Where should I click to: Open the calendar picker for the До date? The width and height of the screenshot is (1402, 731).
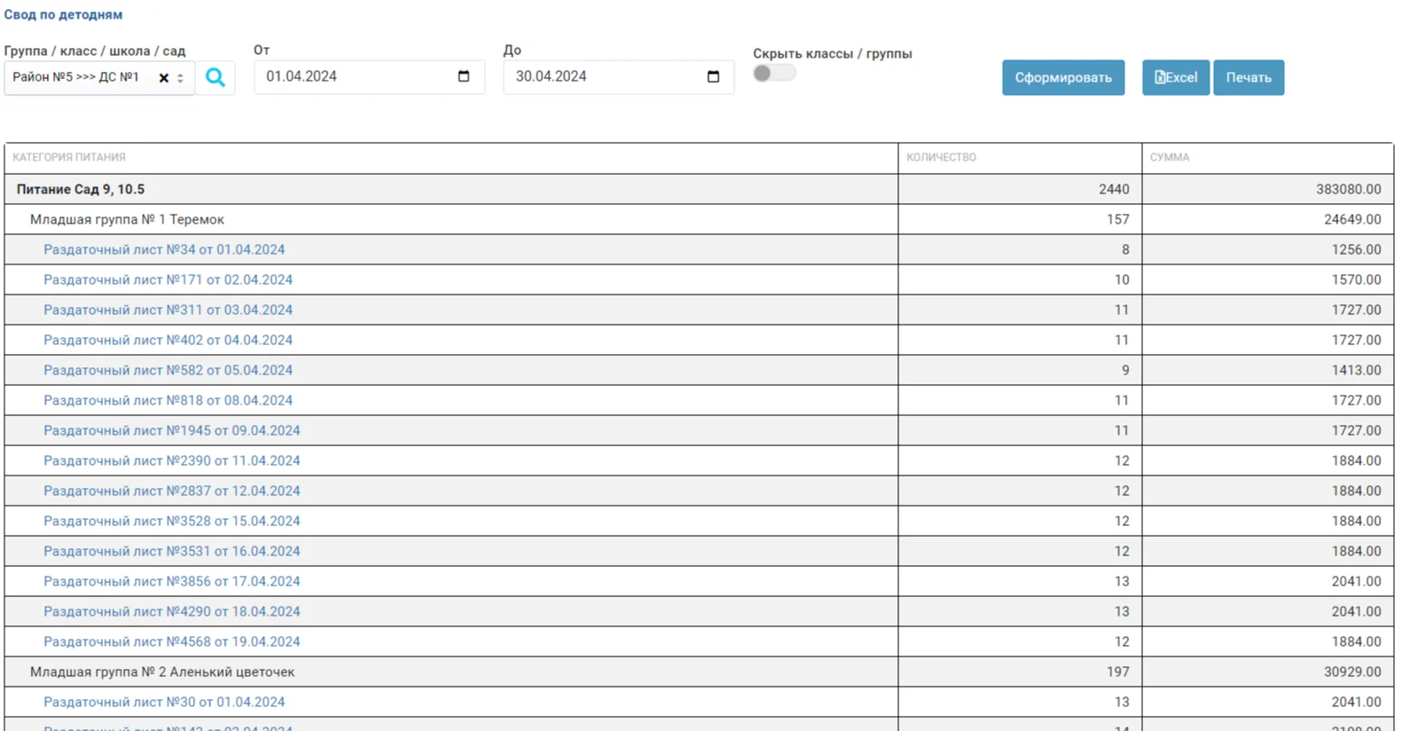pyautogui.click(x=713, y=76)
